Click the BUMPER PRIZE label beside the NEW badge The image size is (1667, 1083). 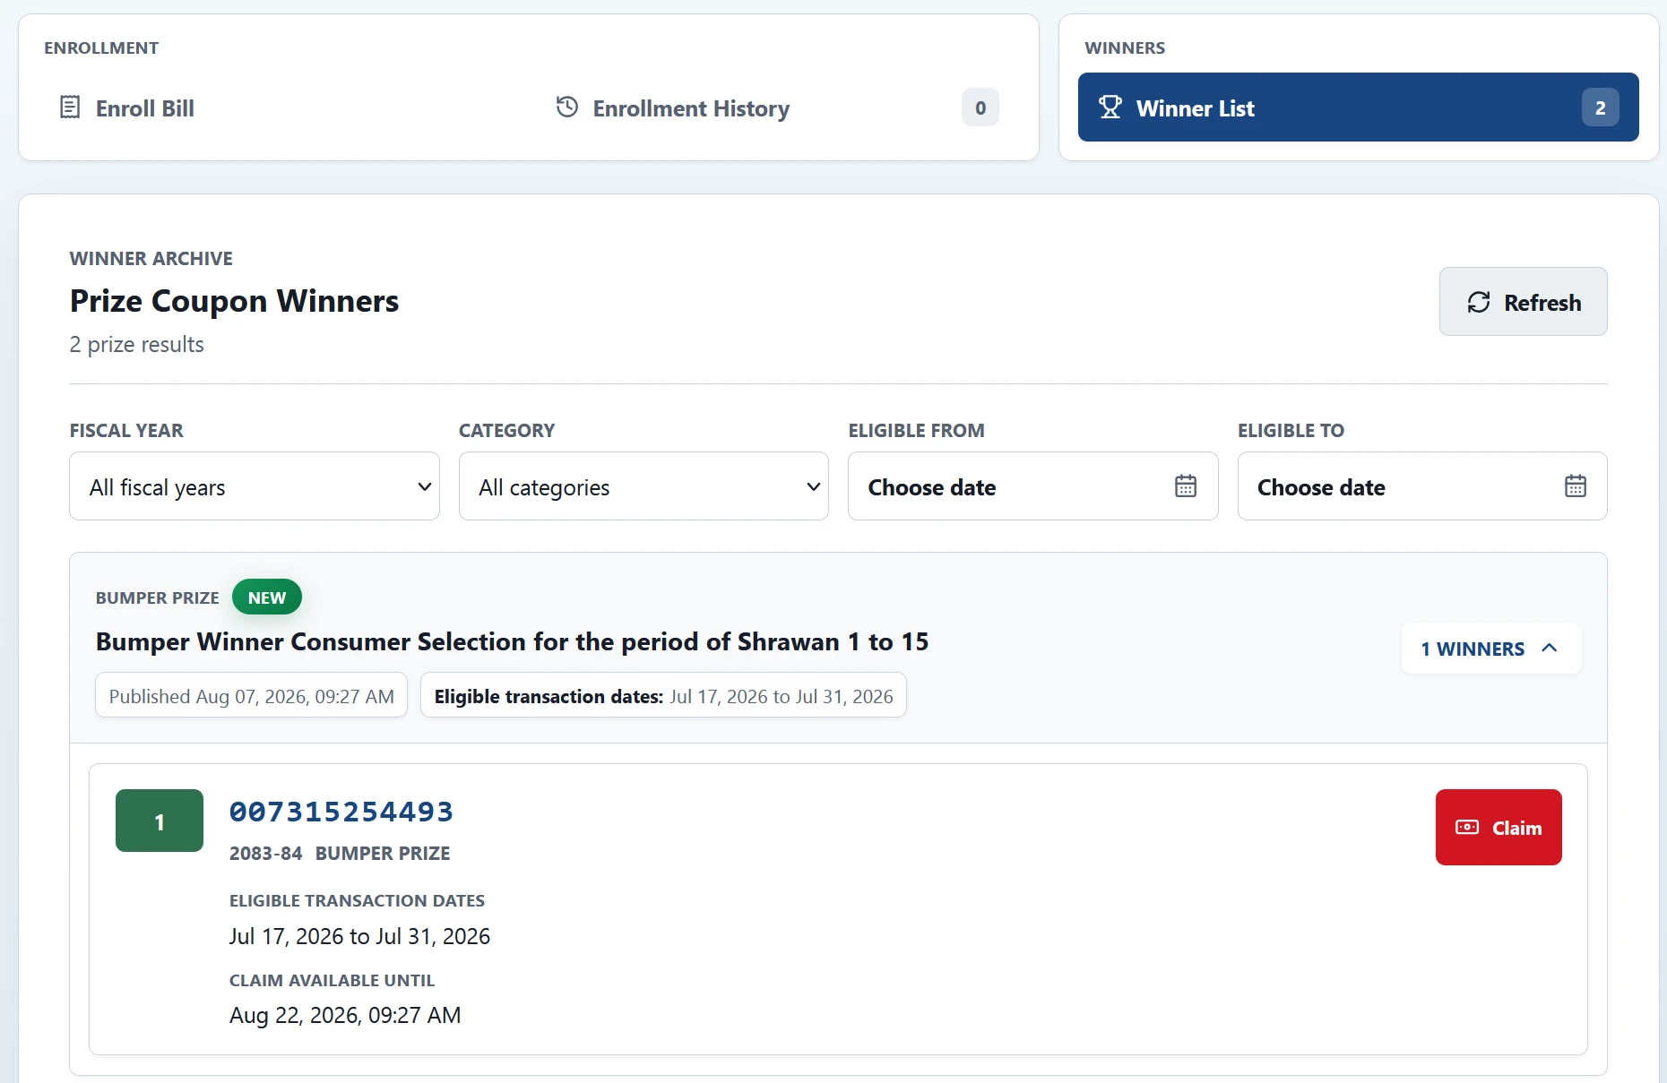[158, 597]
